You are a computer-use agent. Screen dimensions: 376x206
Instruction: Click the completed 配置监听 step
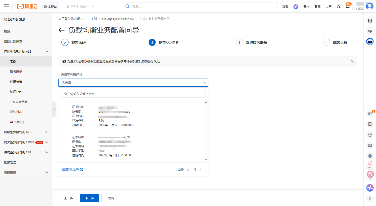(74, 43)
